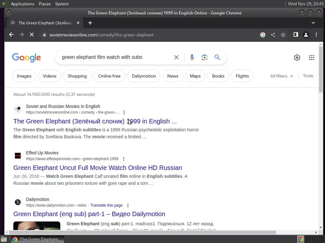This screenshot has height=243, width=325.
Task: Open more options for Effed Up Movies result
Action: (x=124, y=159)
